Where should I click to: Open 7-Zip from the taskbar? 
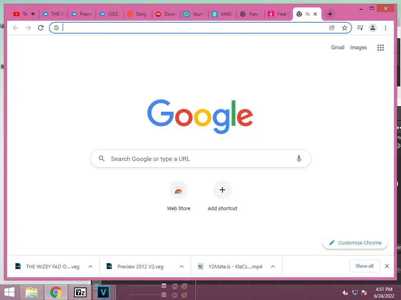(80, 292)
